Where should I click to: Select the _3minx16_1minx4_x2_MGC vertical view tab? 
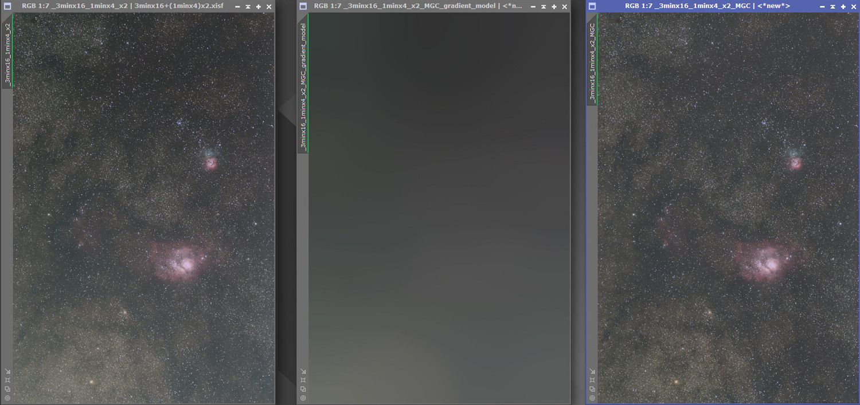click(x=592, y=60)
